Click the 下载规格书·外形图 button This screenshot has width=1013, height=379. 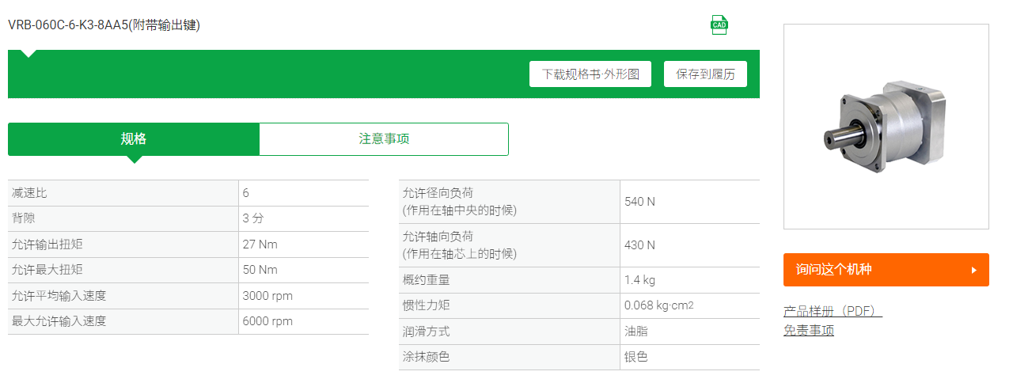coord(590,74)
